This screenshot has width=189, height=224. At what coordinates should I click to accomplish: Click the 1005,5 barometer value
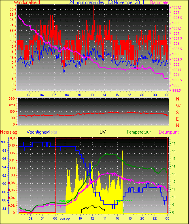coord(177,28)
